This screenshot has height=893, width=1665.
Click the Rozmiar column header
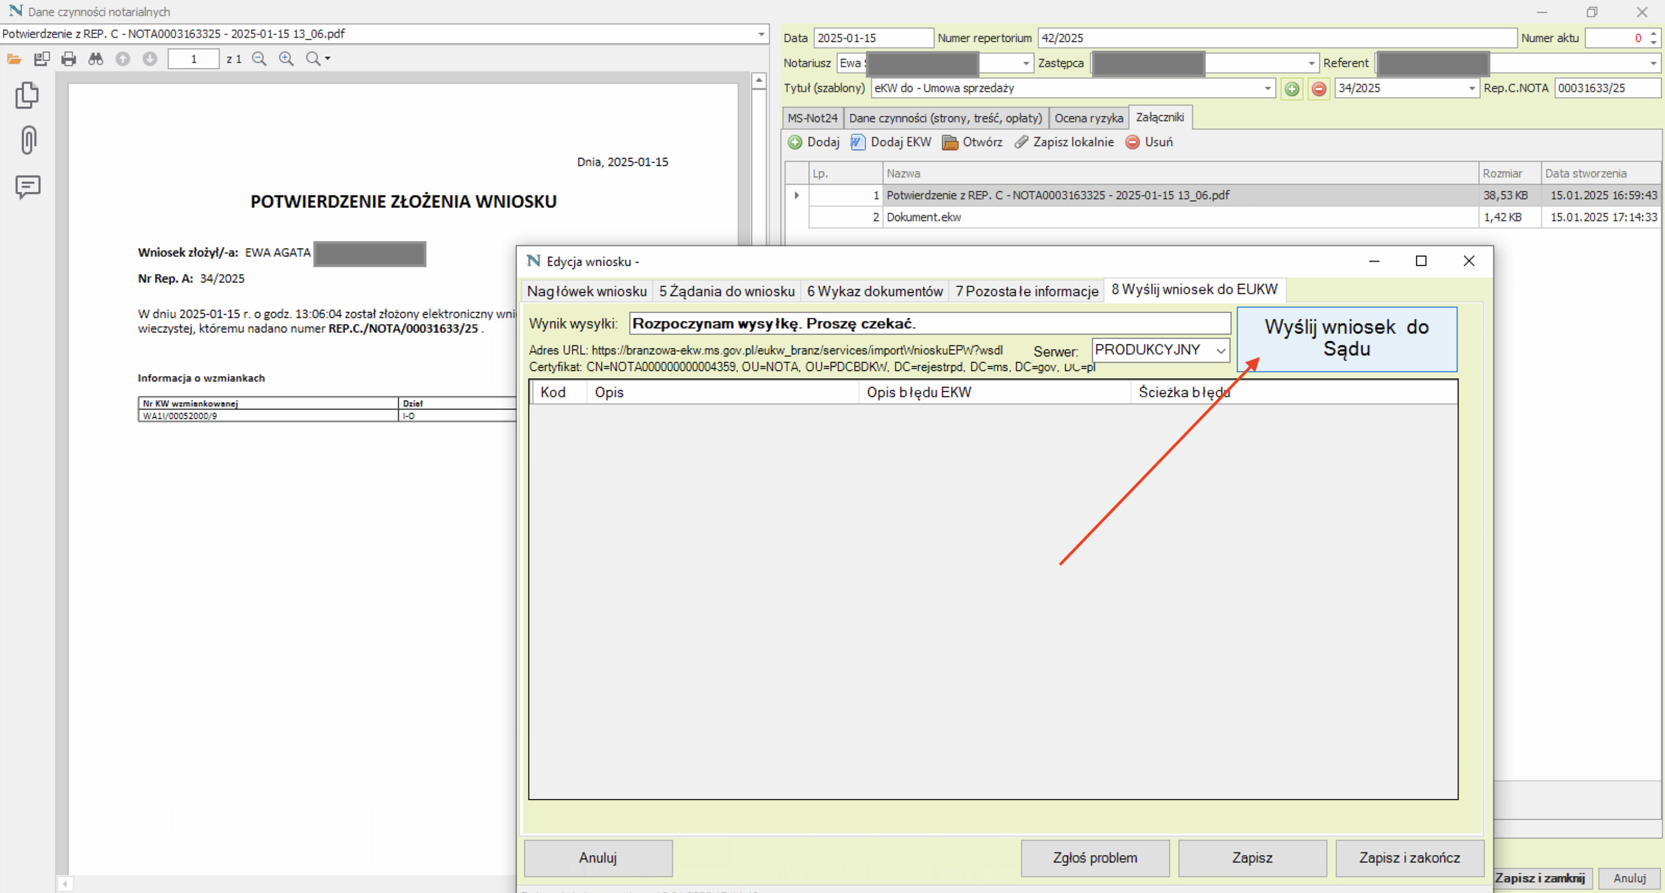click(1509, 173)
